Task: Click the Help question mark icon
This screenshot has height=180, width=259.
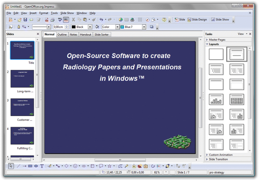Action: click(x=164, y=20)
